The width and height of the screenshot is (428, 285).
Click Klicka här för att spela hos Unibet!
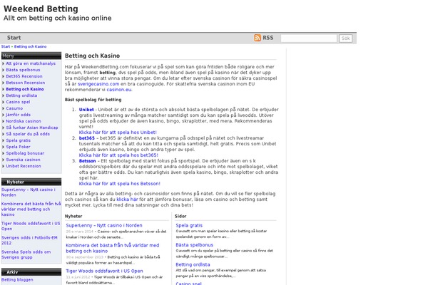[118, 133]
